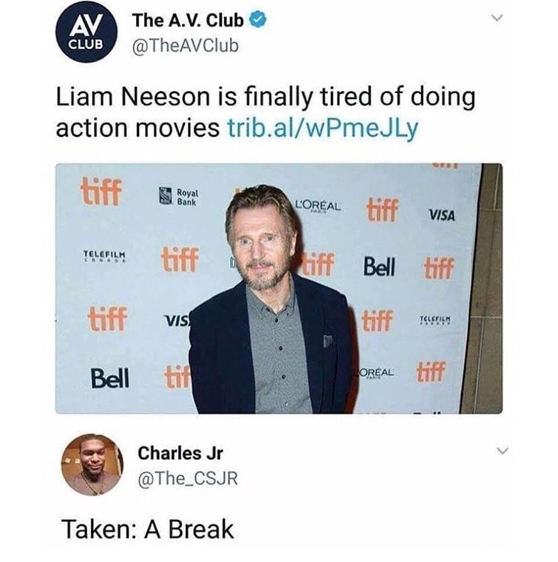Viewport: 558px width, 562px height.
Task: Expand the Charles Jr reply options chevron
Action: click(503, 450)
